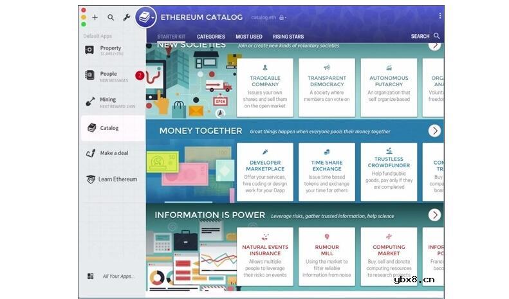Select the Mining app in sidebar
Image resolution: width=509 pixels, height=299 pixels.
tap(107, 102)
